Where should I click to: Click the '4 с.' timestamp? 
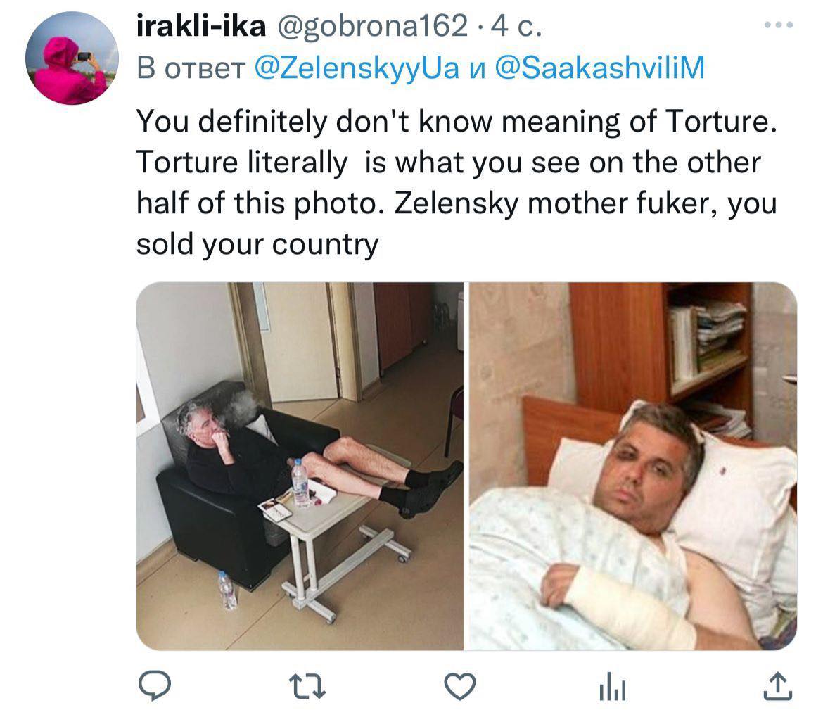pos(516,26)
